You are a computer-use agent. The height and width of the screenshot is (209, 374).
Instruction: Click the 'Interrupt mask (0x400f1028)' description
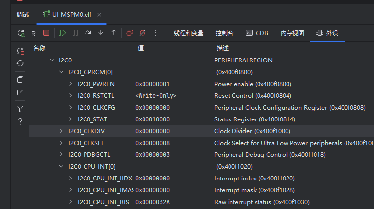[254, 190]
